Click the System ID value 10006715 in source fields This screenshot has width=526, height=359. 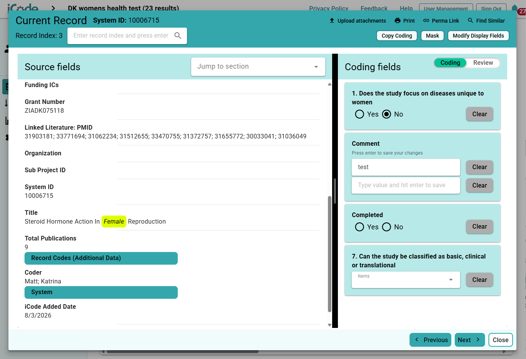(x=39, y=196)
